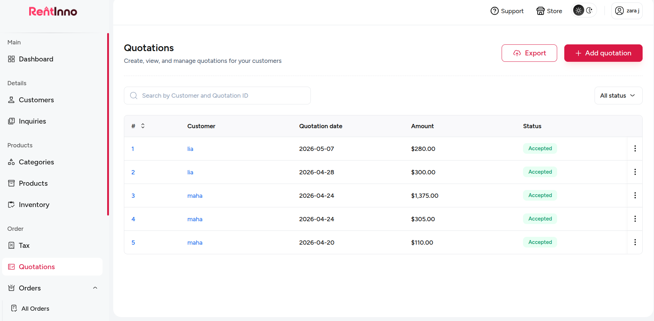Click the Inquiries question icon
The image size is (654, 321).
[11, 121]
